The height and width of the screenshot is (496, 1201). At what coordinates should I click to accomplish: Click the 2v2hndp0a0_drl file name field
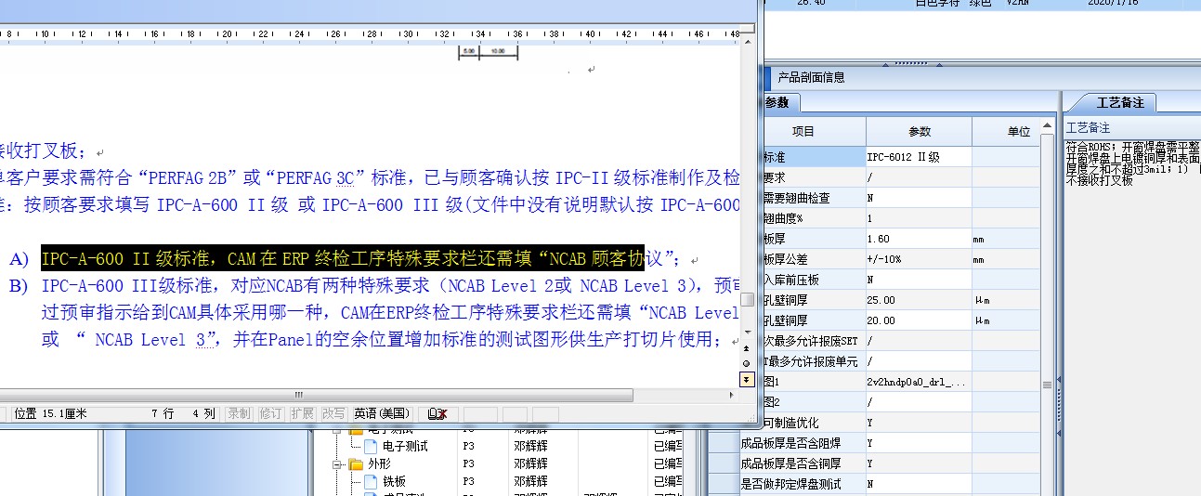[x=920, y=382]
